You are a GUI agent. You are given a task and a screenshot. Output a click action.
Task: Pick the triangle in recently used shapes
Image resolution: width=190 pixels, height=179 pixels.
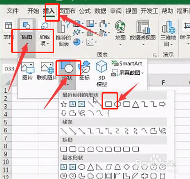135,104
